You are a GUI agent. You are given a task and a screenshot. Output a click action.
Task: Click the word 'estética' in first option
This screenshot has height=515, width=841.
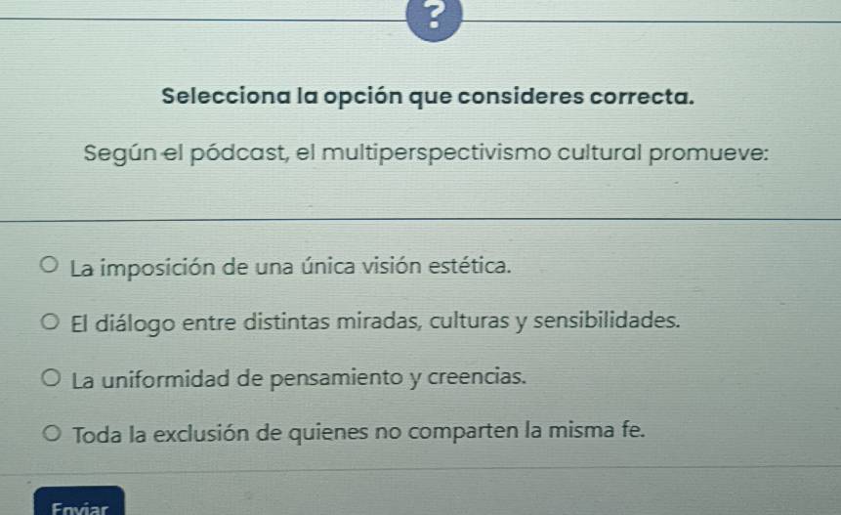pos(470,266)
